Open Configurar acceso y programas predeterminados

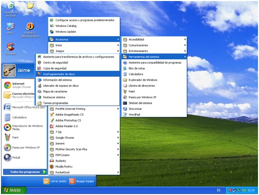pos(84,20)
